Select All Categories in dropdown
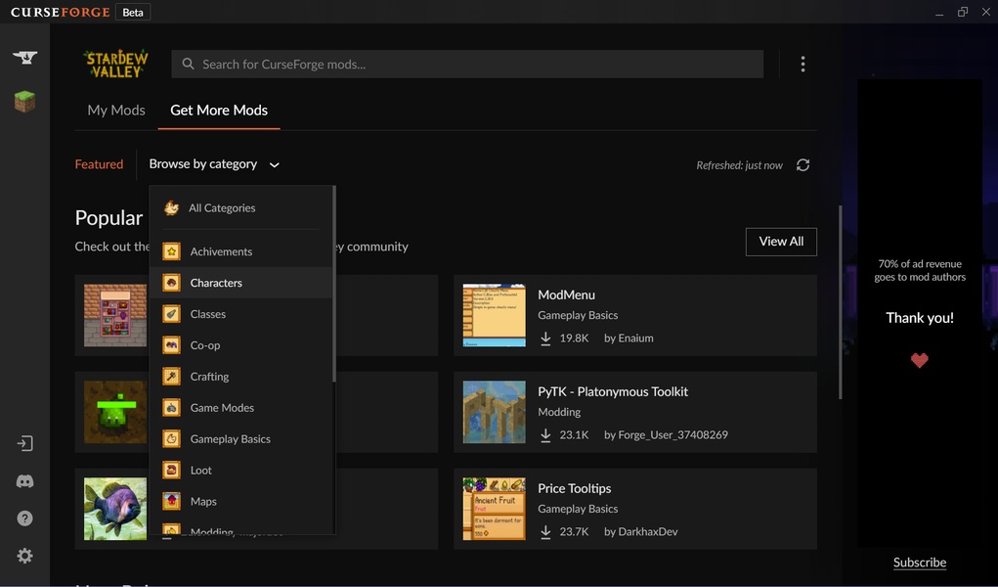Screen dimensions: 998x587 pyautogui.click(x=222, y=208)
